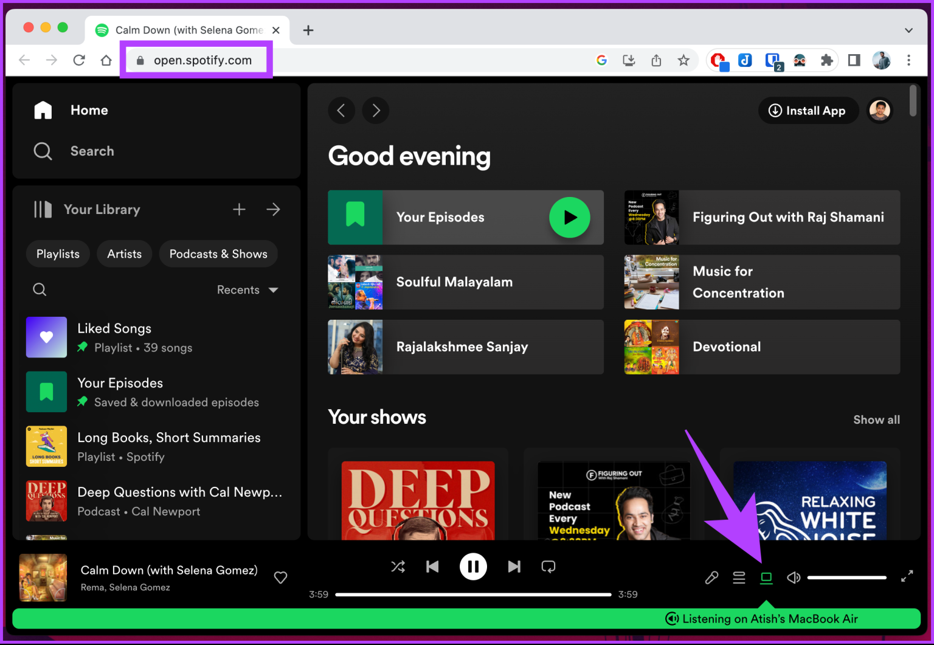934x645 pixels.
Task: Select the Podcasts & Shows filter chip
Action: click(218, 254)
